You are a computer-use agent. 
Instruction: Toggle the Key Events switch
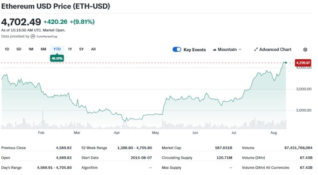click(x=177, y=49)
